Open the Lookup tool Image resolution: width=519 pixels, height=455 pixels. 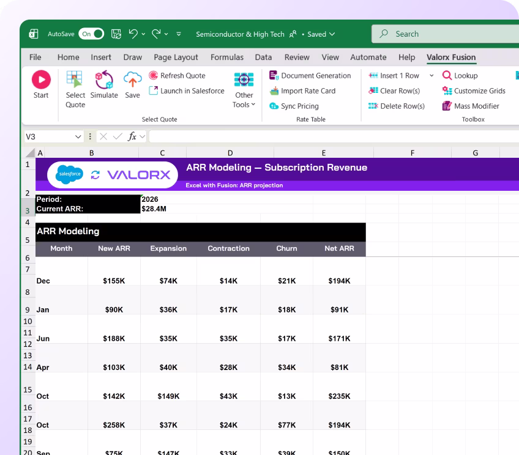pyautogui.click(x=460, y=75)
